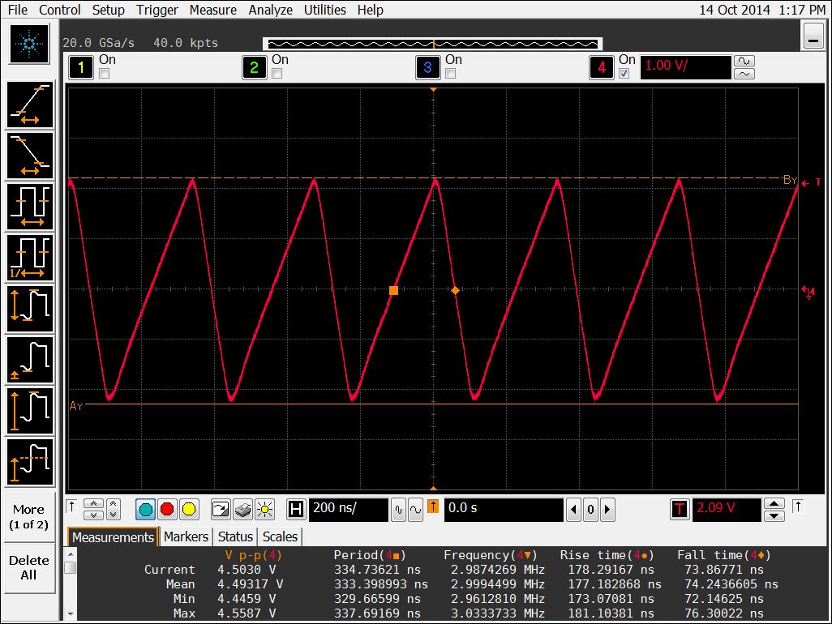Decrease channel 4 vertical scale with smaller wave icon
832x624 pixels.
click(x=744, y=74)
